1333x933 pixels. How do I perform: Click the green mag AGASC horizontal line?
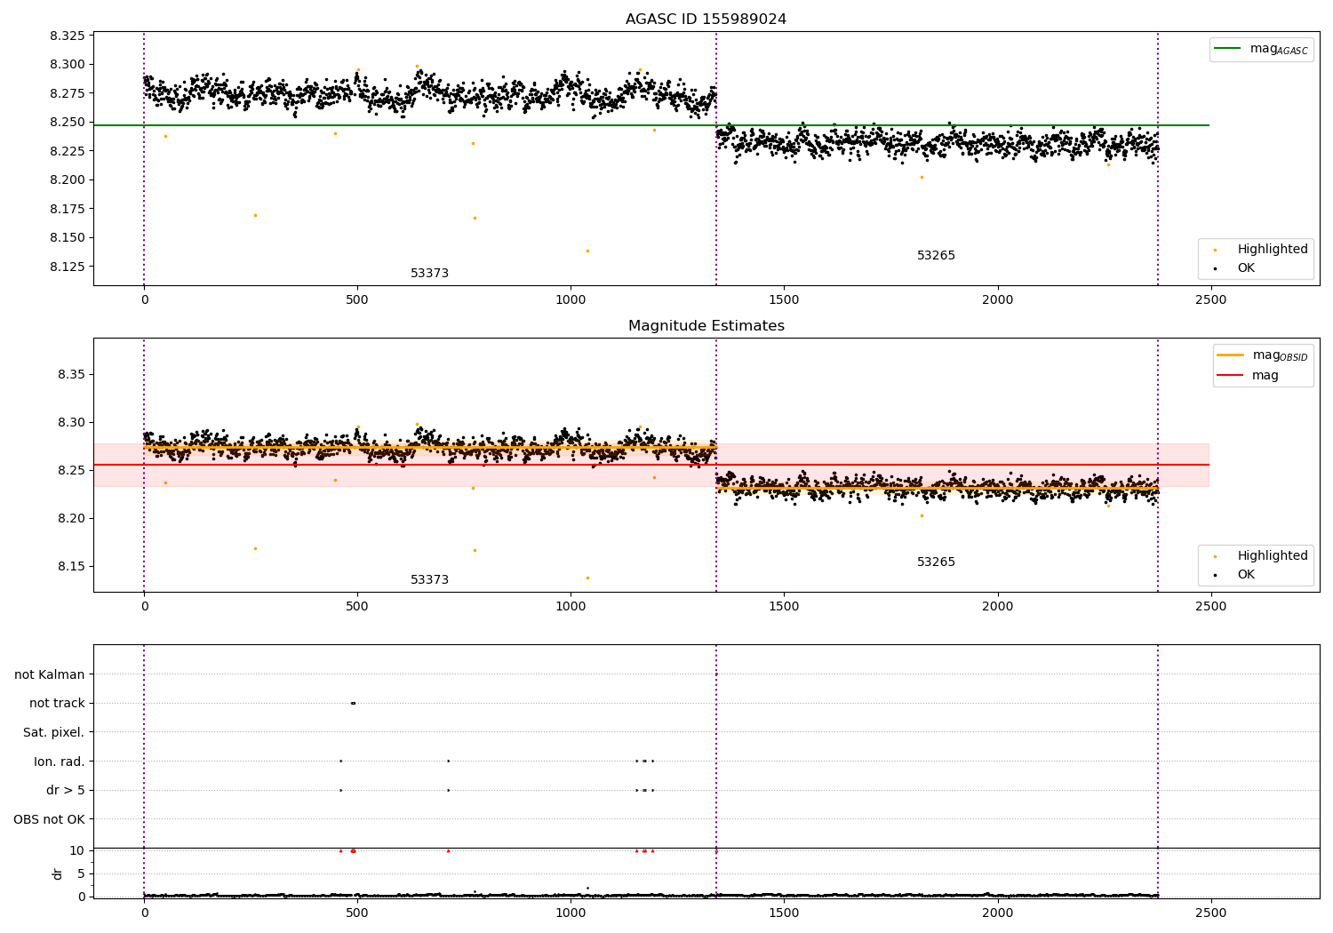click(x=651, y=125)
